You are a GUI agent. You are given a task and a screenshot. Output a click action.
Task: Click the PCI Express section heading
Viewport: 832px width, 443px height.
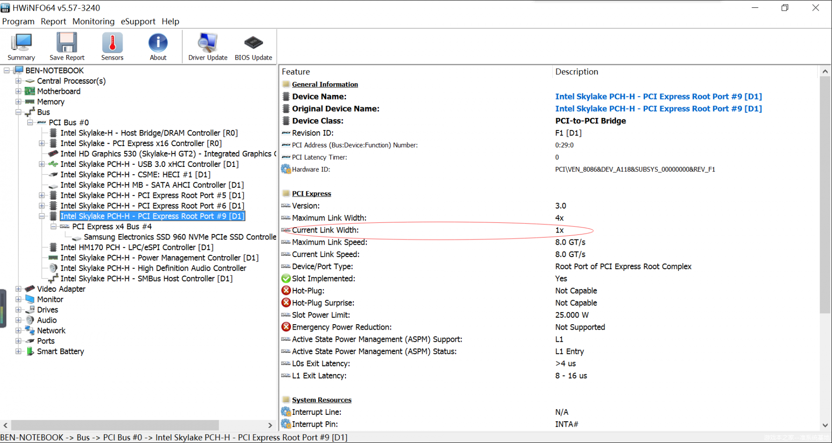311,193
